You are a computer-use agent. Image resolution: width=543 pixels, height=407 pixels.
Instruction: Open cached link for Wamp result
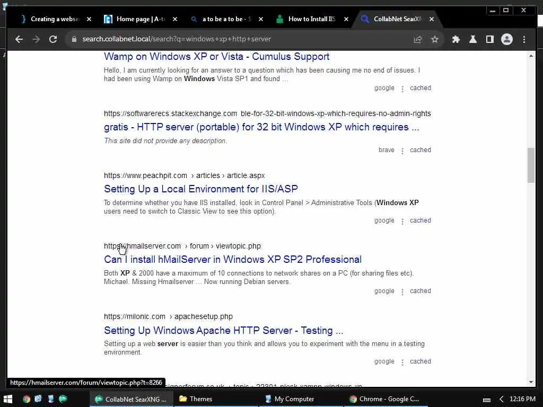(x=421, y=88)
